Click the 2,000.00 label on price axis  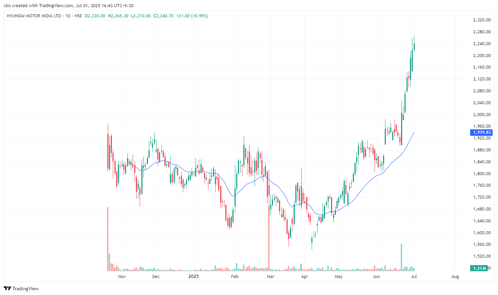tap(482, 115)
